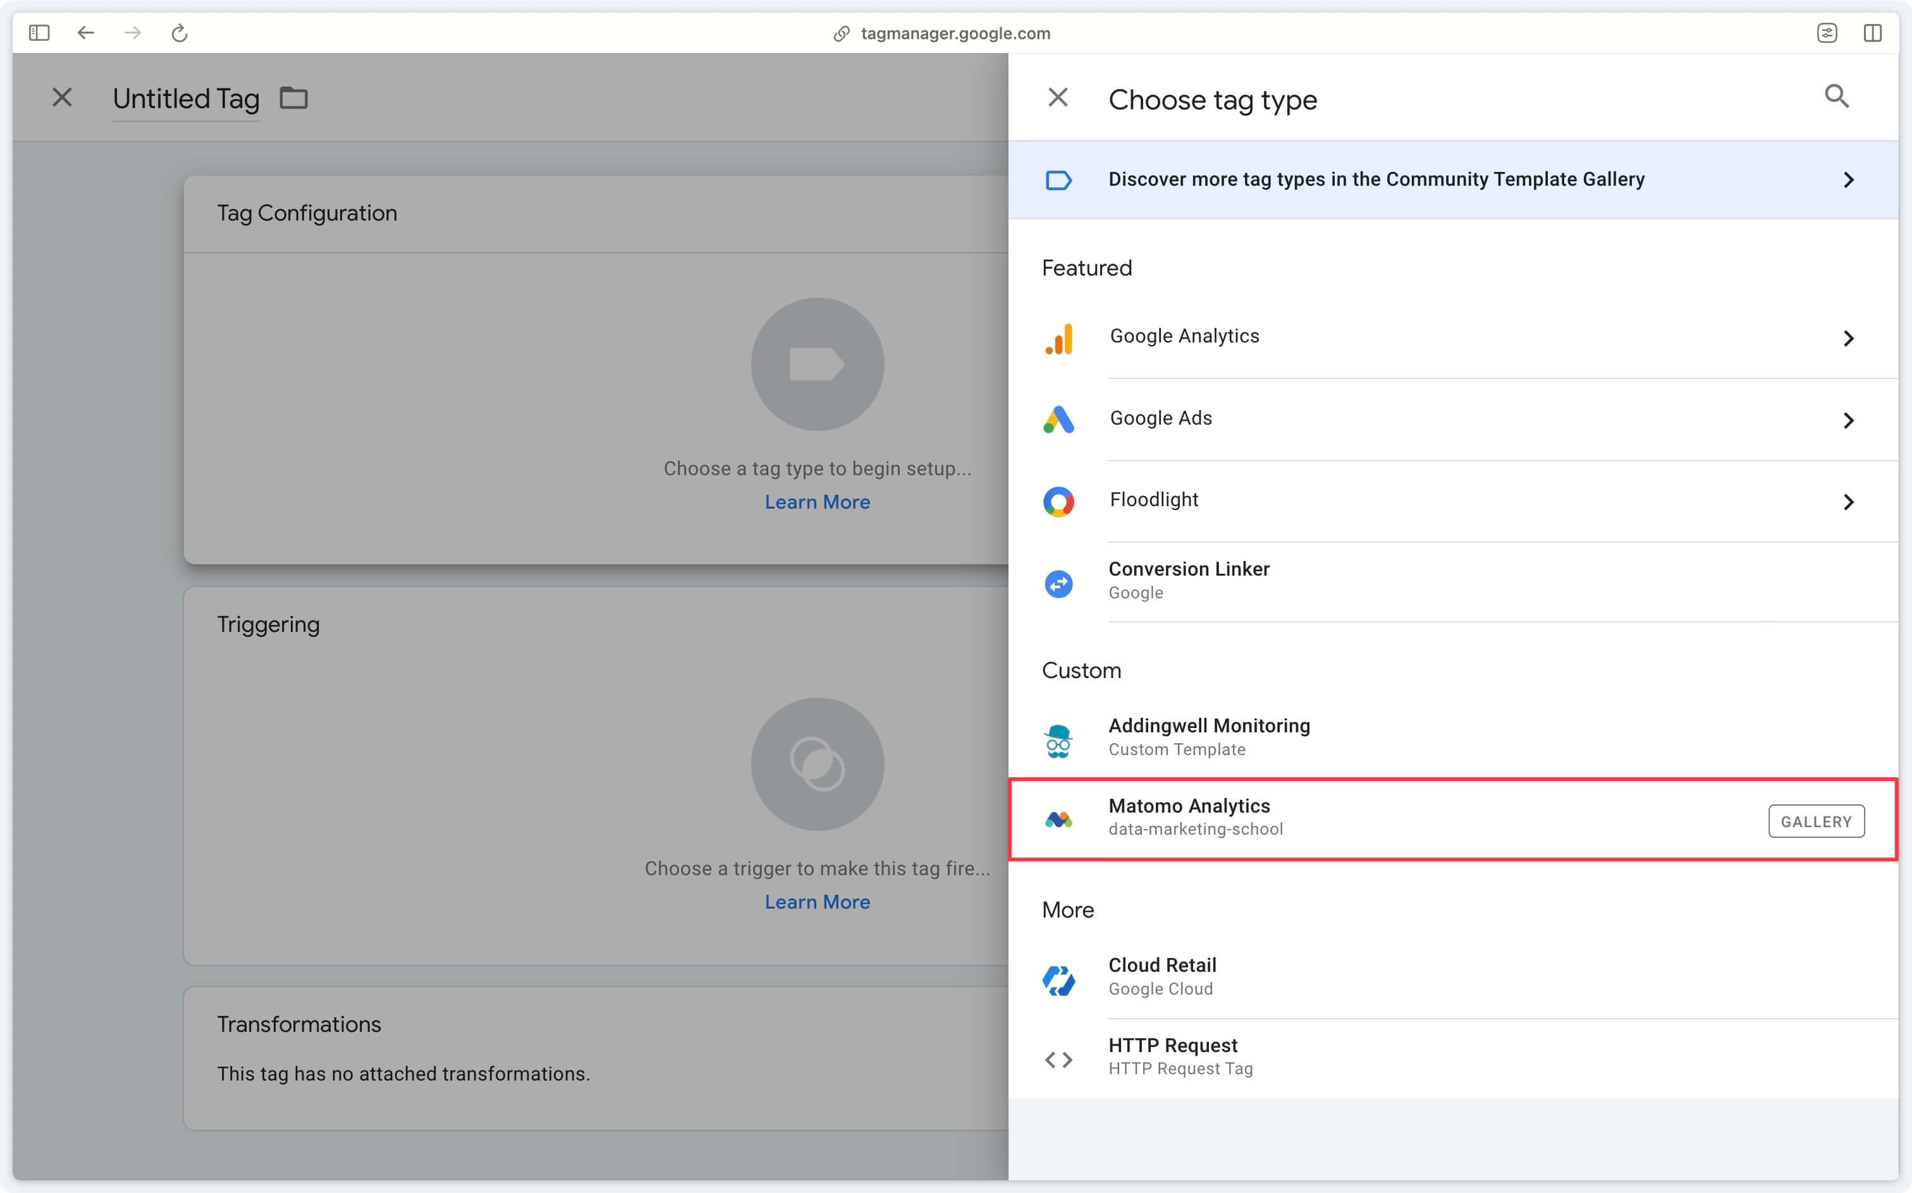Click the Custom section label

(1082, 670)
